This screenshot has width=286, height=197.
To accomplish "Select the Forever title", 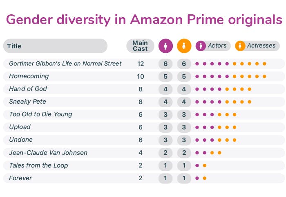I will [x=20, y=178].
